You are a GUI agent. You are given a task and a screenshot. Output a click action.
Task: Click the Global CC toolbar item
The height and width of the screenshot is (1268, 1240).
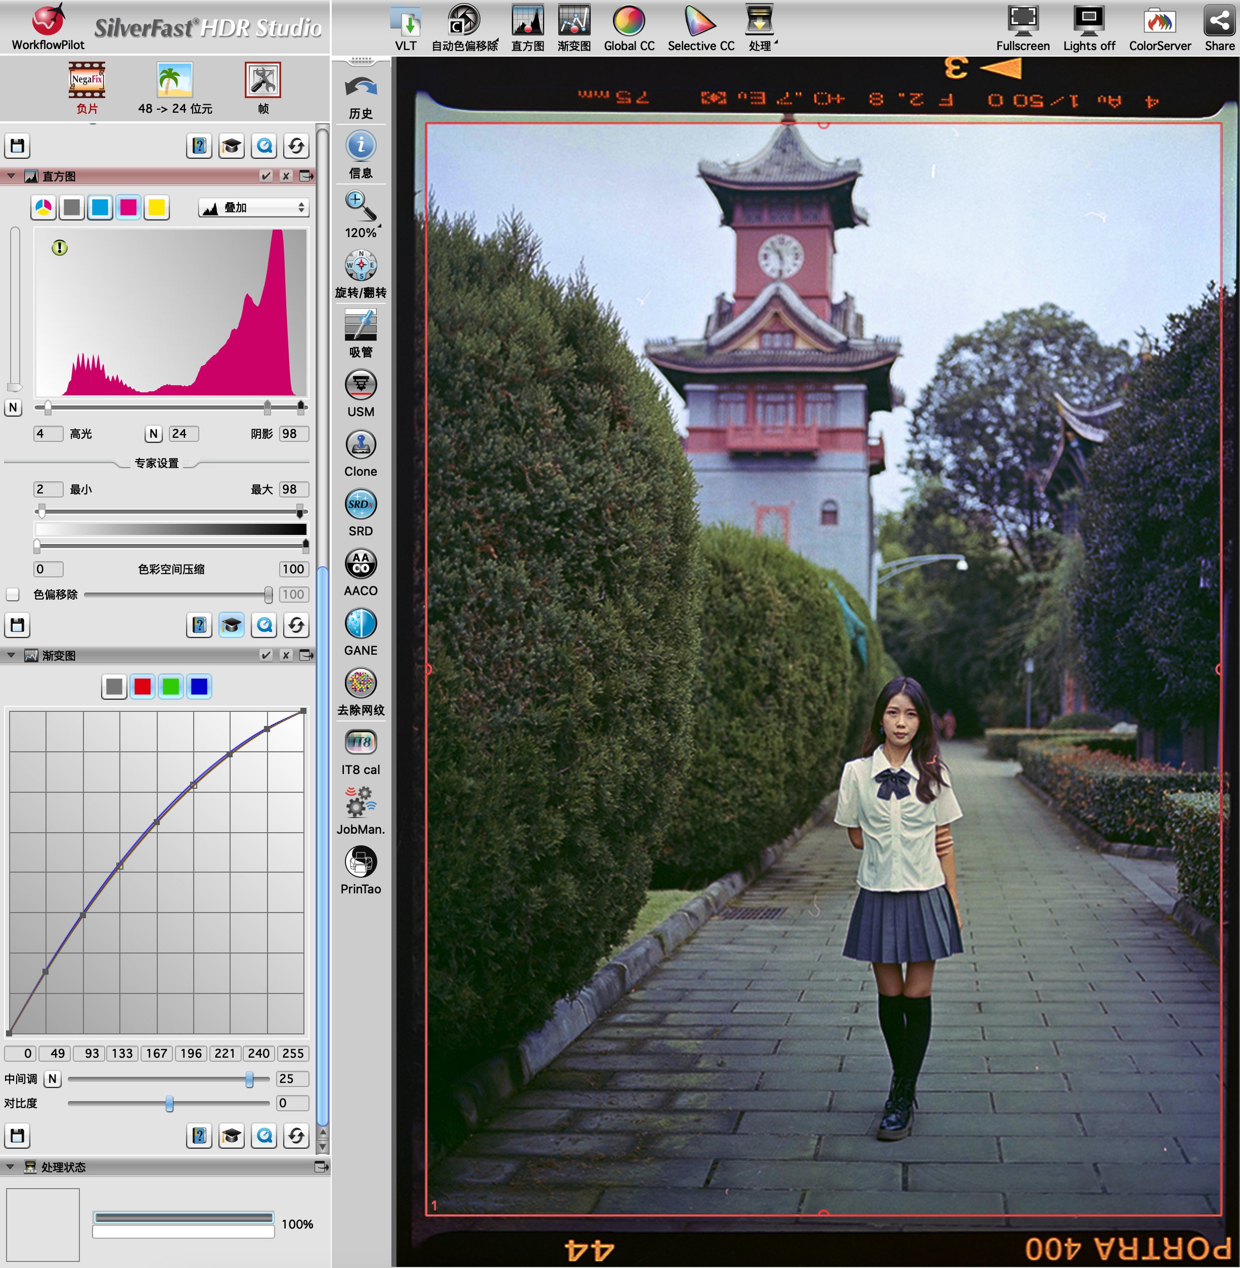point(629,23)
